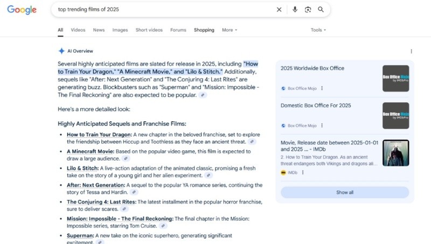The width and height of the screenshot is (431, 244).
Task: Expand the More search filters dropdown
Action: 230,30
